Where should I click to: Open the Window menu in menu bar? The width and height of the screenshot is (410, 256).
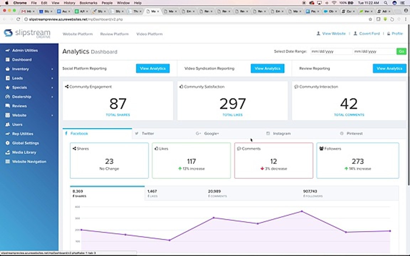(123, 3)
